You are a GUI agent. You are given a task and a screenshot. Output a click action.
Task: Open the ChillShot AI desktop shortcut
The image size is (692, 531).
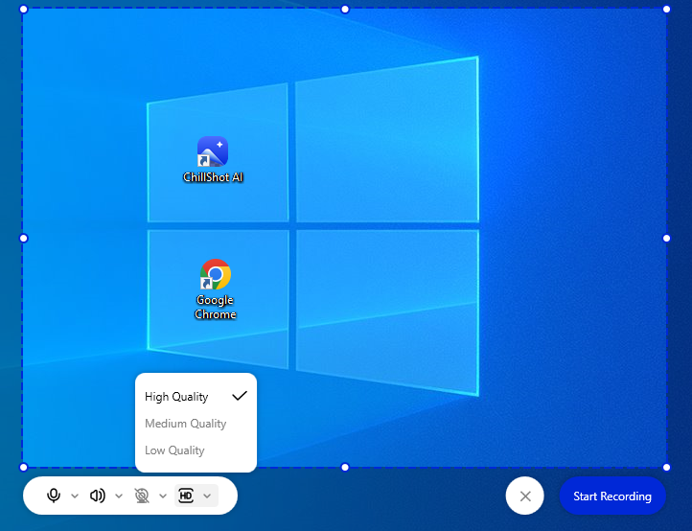(213, 159)
